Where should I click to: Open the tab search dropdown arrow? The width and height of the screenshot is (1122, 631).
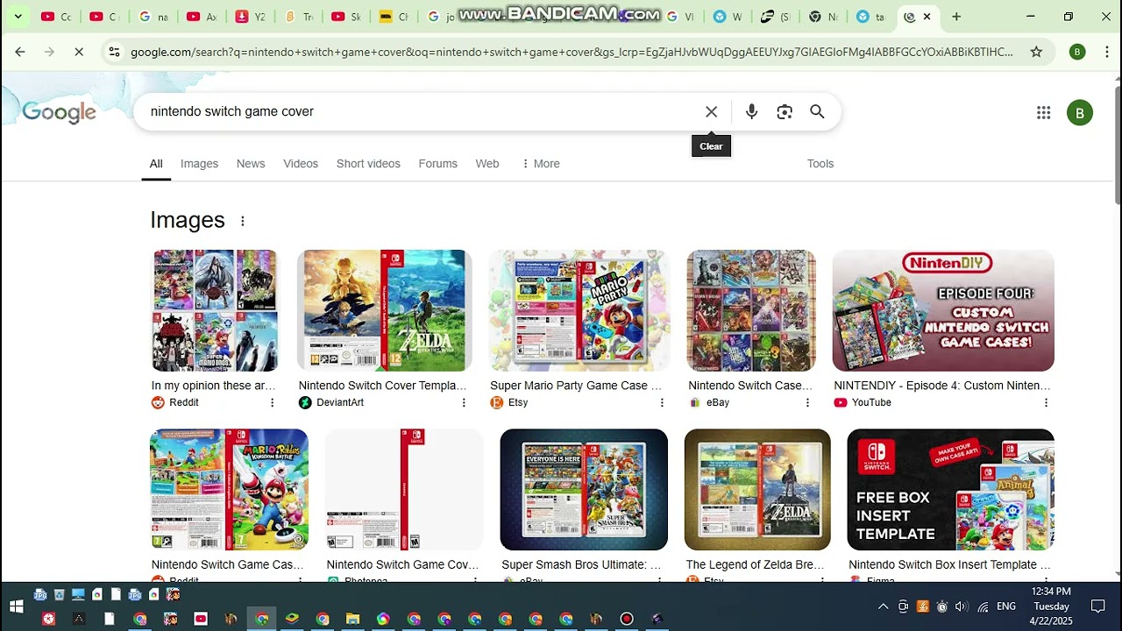point(18,17)
